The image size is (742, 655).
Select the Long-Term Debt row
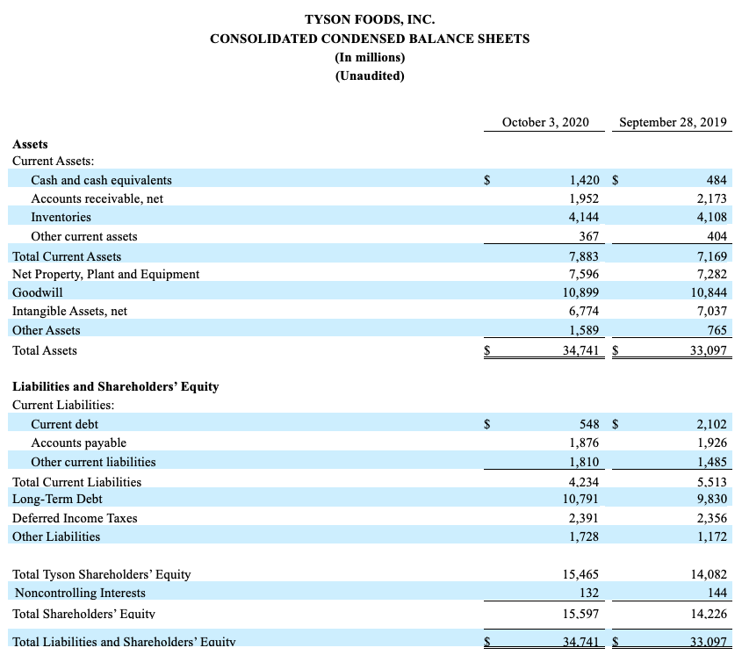click(54, 499)
